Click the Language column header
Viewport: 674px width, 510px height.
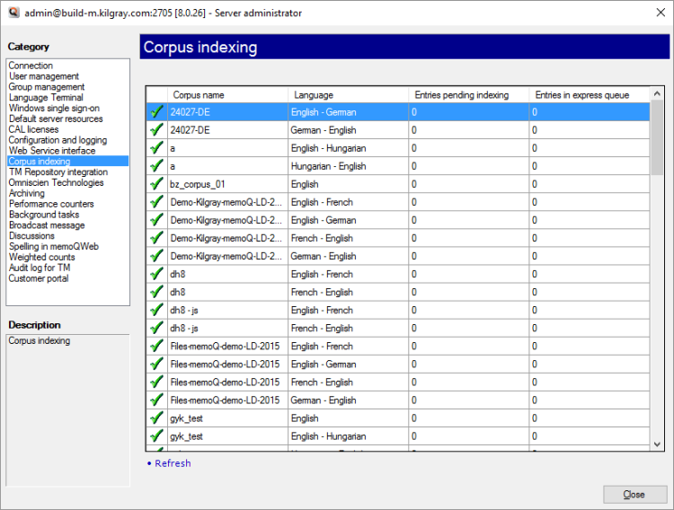[348, 94]
